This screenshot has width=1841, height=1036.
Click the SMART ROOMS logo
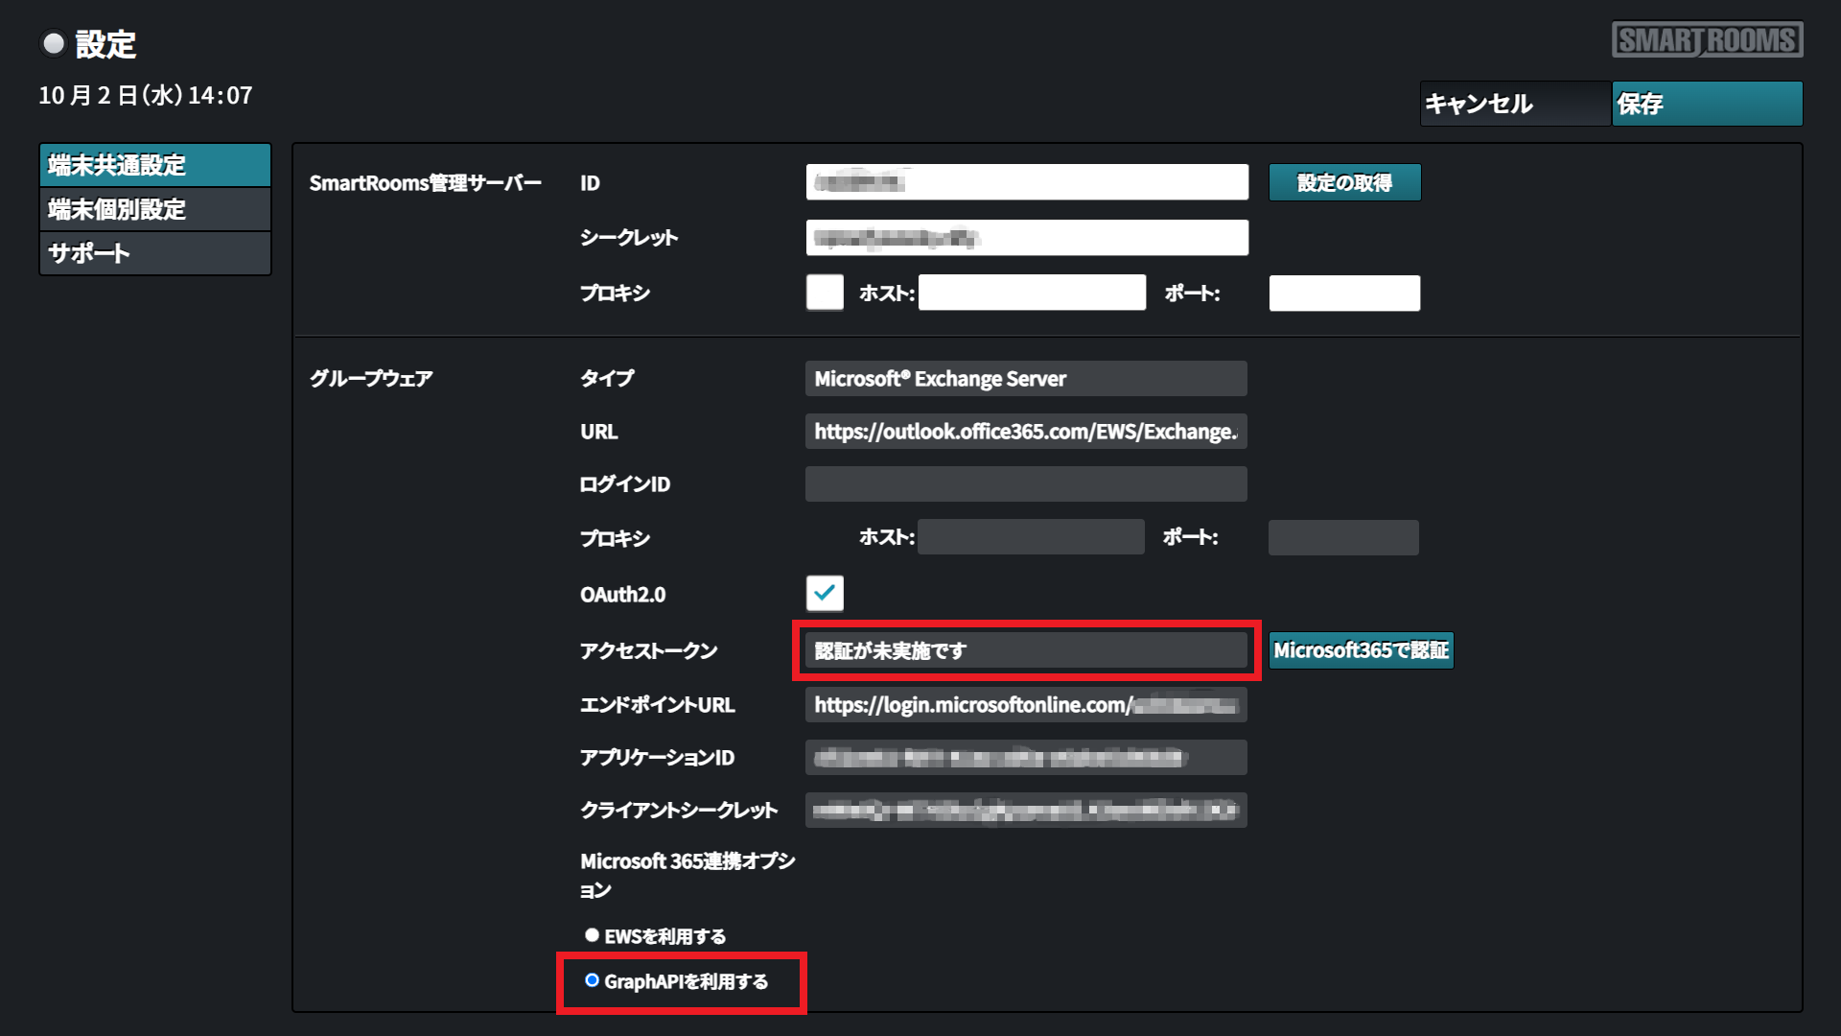[1707, 40]
